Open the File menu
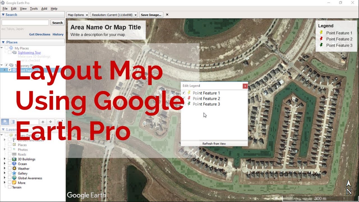Viewport: 359px width, 202px height. coord(5,9)
